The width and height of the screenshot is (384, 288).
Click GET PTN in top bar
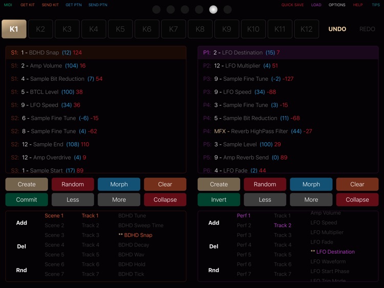73,5
